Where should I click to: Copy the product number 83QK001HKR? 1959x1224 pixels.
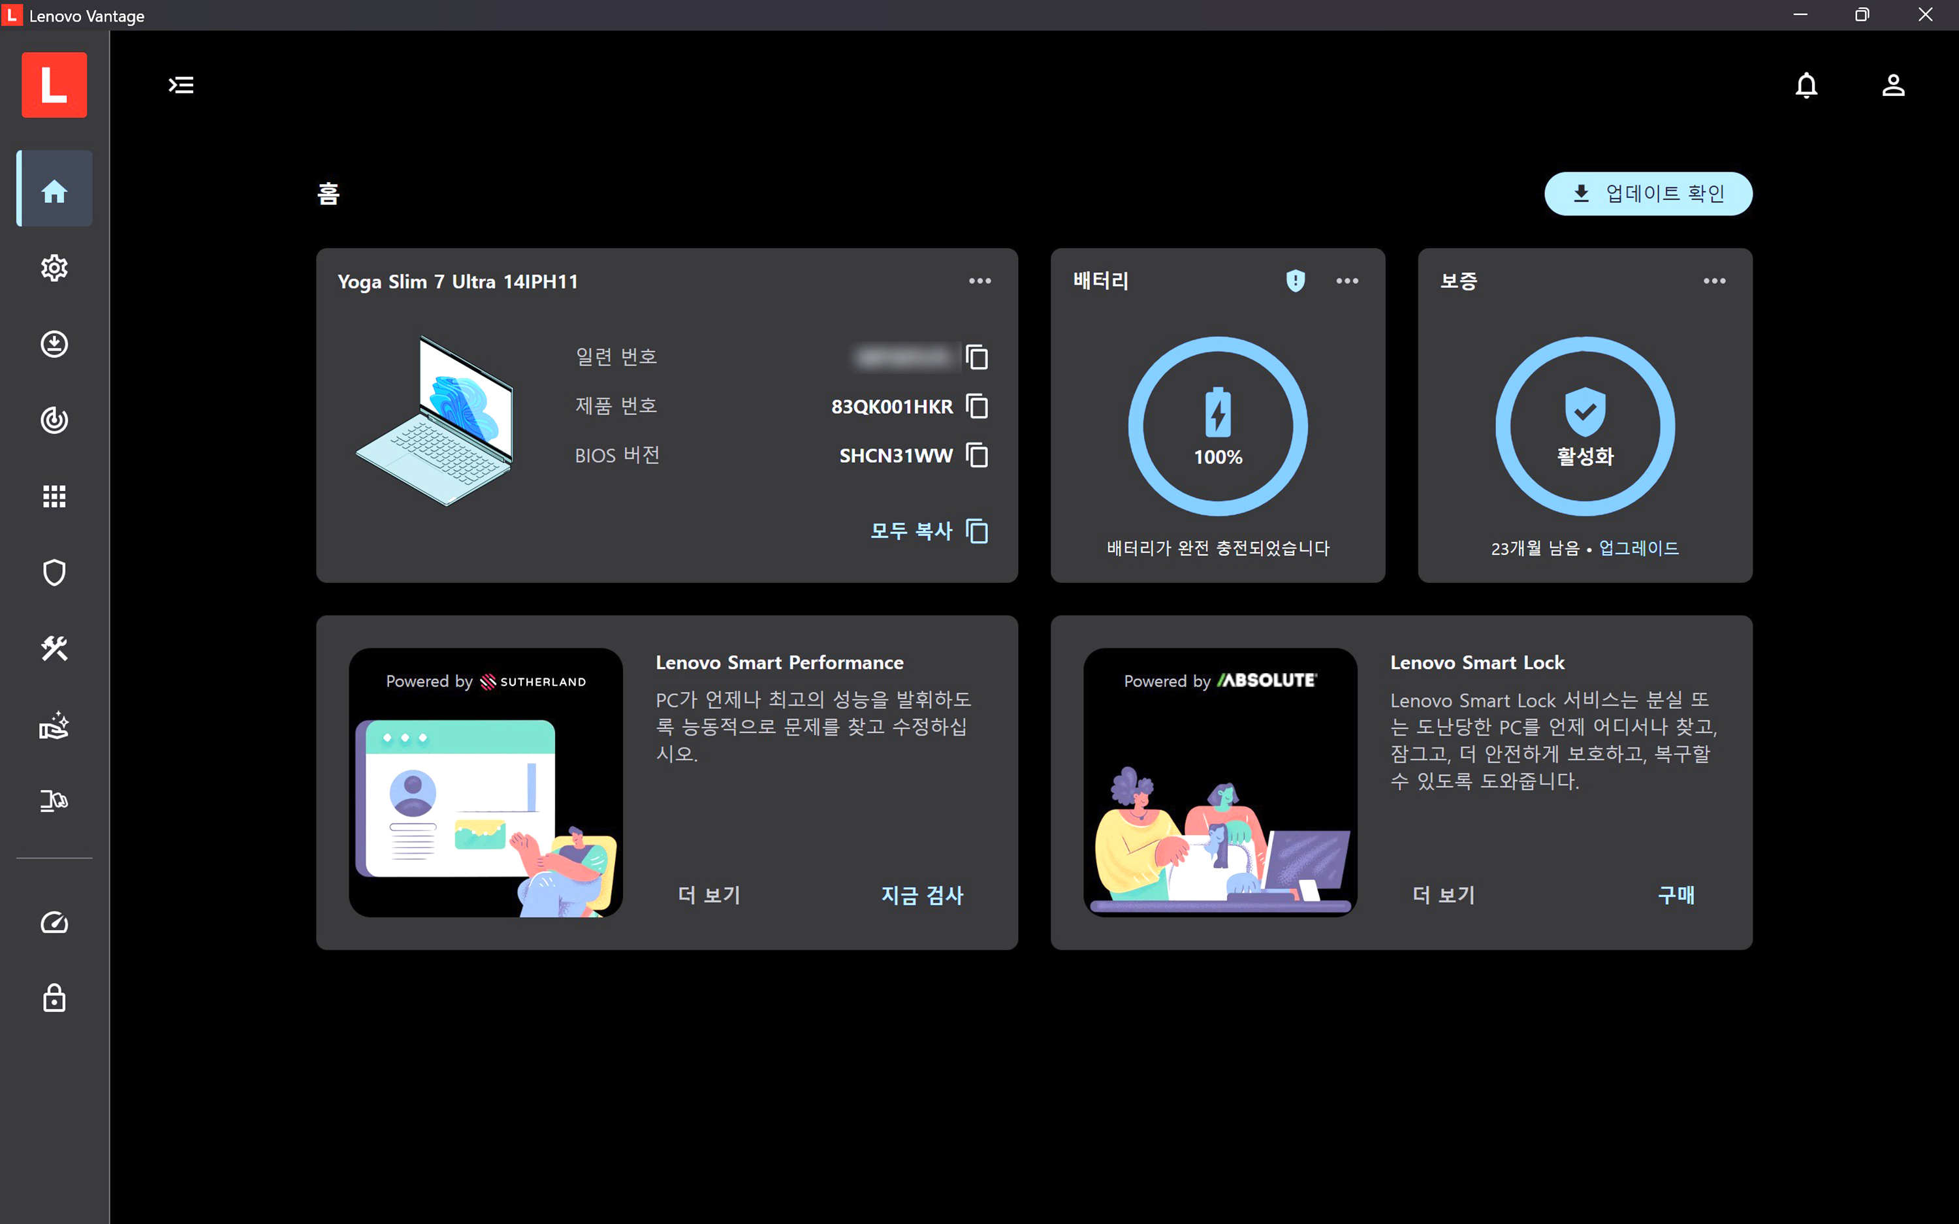tap(977, 407)
